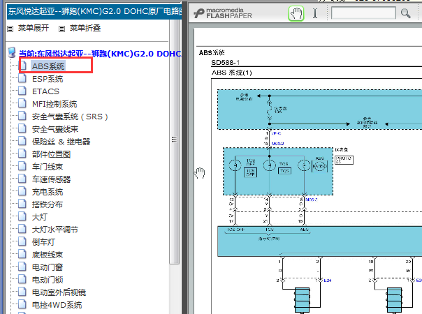Image resolution: width=422 pixels, height=314 pixels.
Task: Click the document icon next to 搭铁分布
Action: pos(22,204)
